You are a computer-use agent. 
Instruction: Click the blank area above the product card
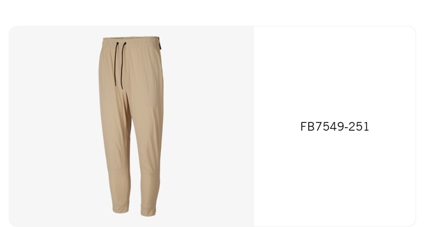[x=212, y=12]
